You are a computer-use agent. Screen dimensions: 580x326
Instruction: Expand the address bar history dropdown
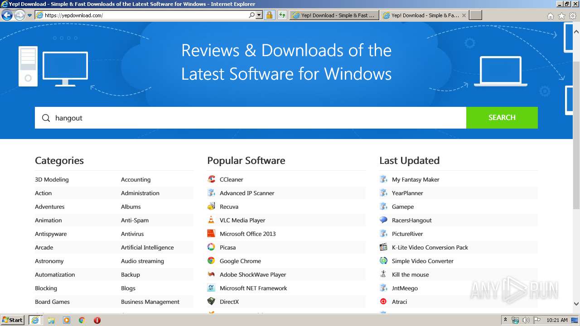(259, 15)
